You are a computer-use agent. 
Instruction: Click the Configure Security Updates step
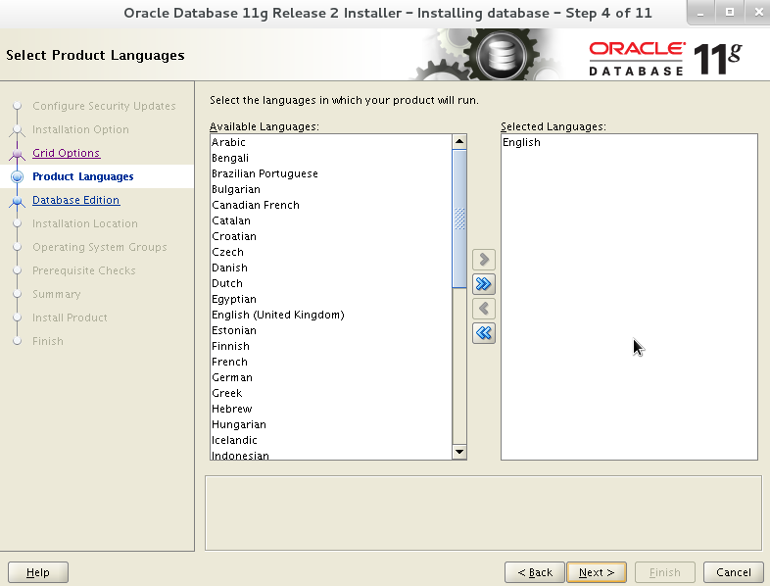pyautogui.click(x=104, y=106)
